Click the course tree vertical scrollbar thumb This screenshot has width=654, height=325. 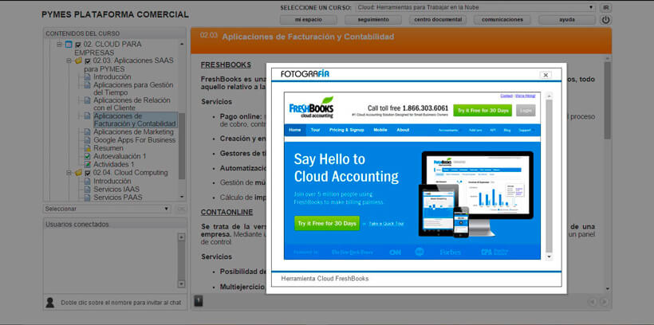point(181,146)
